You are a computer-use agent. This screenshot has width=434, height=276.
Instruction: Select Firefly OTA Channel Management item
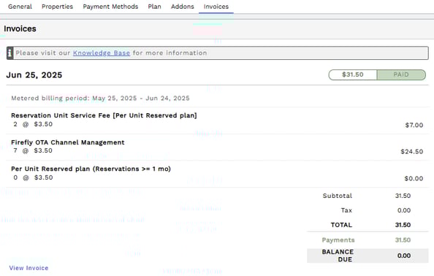(x=68, y=142)
